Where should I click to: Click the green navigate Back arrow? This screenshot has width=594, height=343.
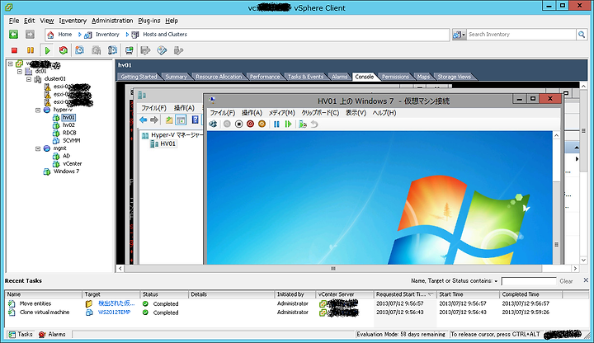point(14,35)
